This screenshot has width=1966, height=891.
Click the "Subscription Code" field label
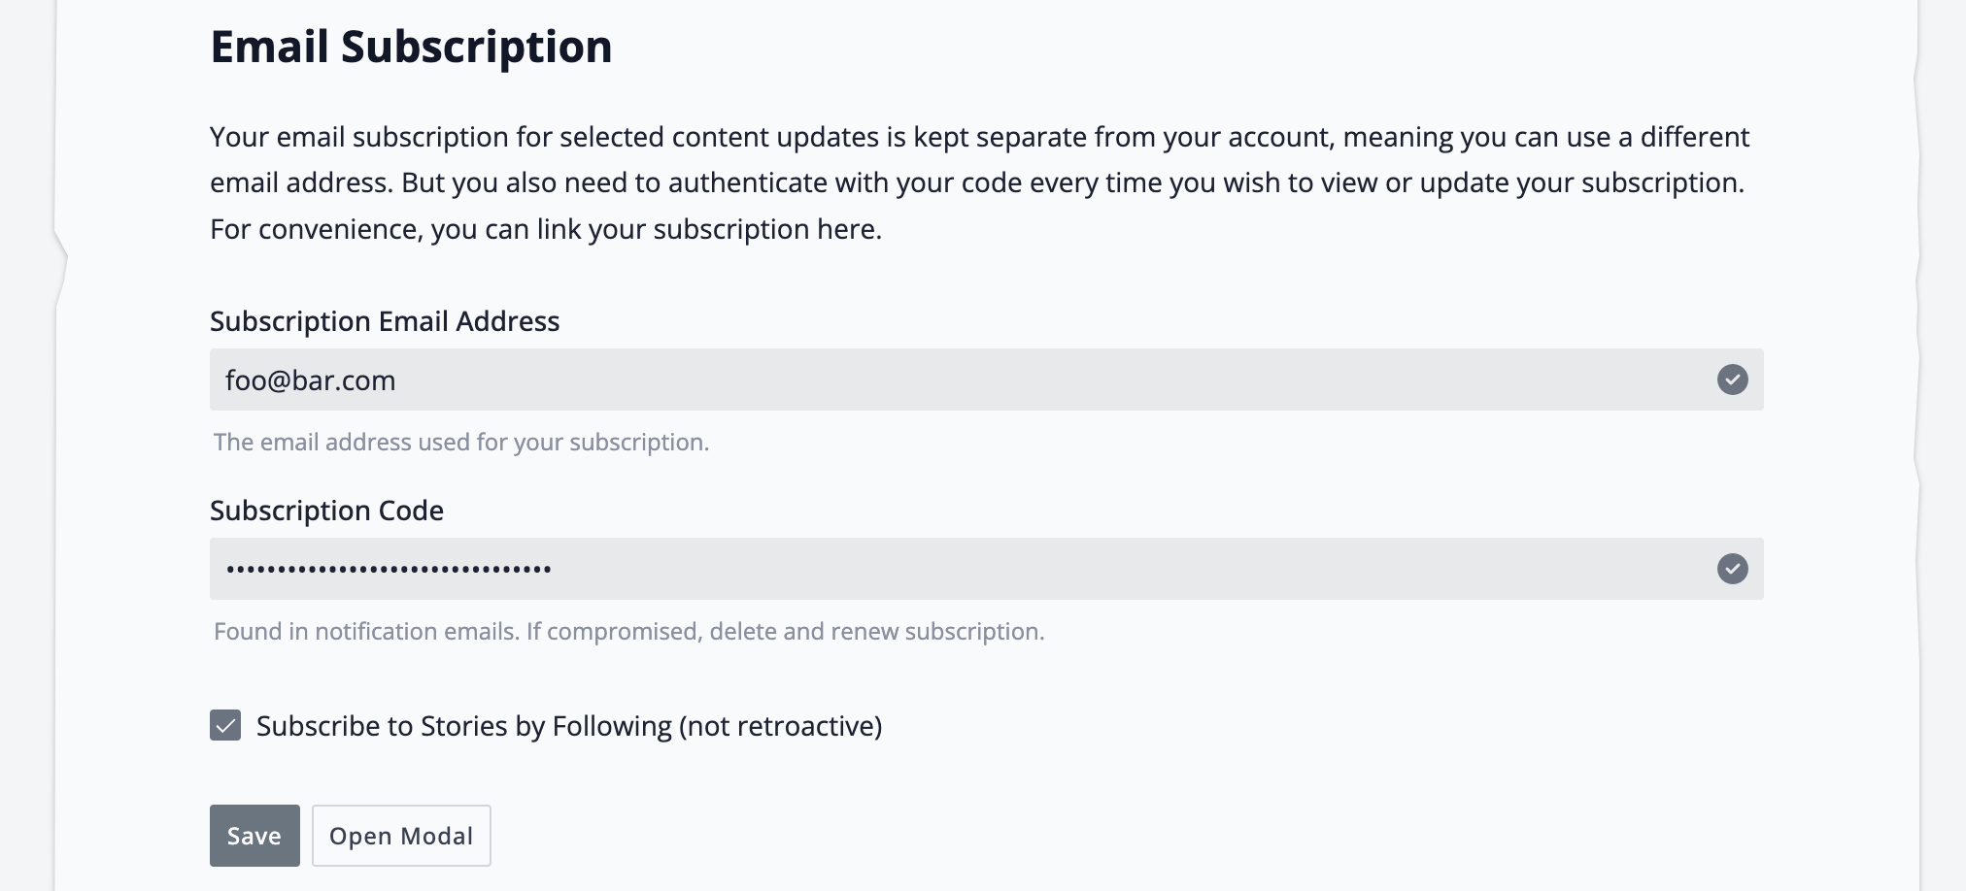[x=326, y=511]
